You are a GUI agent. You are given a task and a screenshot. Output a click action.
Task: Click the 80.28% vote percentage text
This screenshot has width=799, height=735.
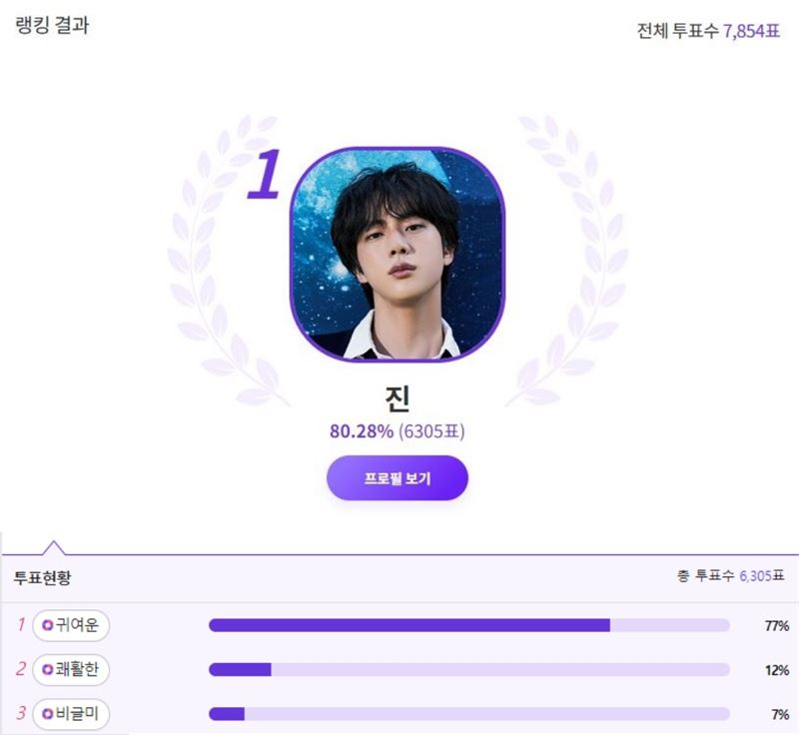[362, 431]
